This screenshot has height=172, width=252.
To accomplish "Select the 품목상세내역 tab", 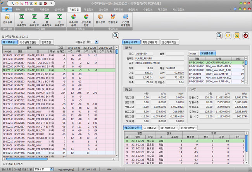I will coord(131,42).
